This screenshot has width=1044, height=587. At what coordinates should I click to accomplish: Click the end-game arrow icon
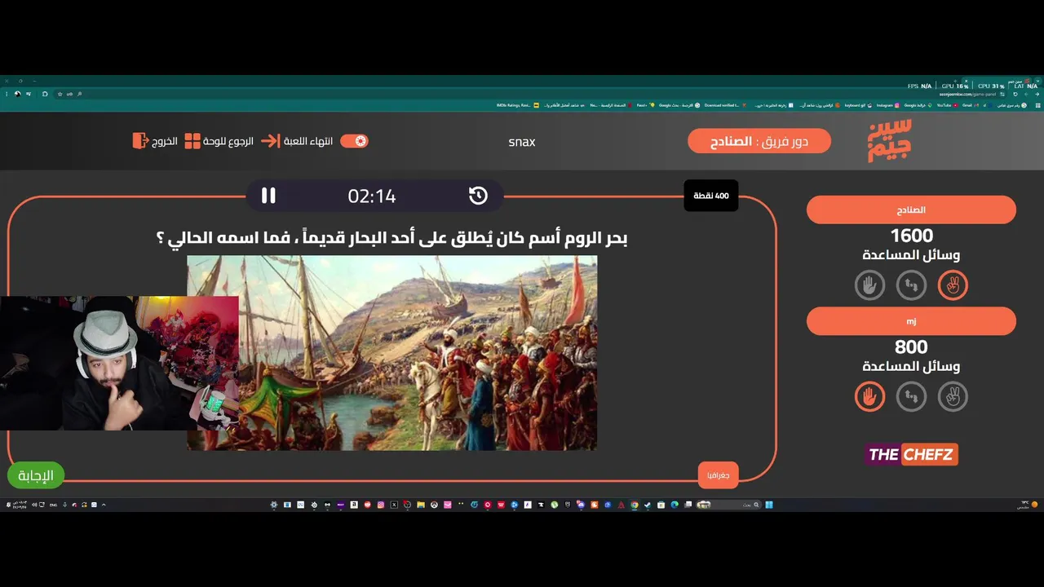pos(270,141)
